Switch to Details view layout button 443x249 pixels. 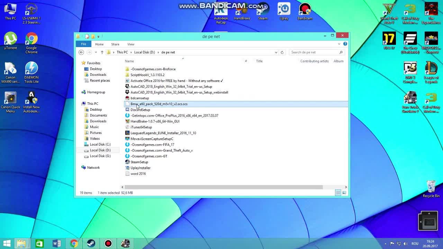coord(338,193)
